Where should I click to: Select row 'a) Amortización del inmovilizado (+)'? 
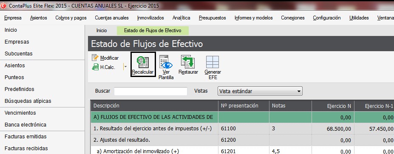[x=242, y=150]
